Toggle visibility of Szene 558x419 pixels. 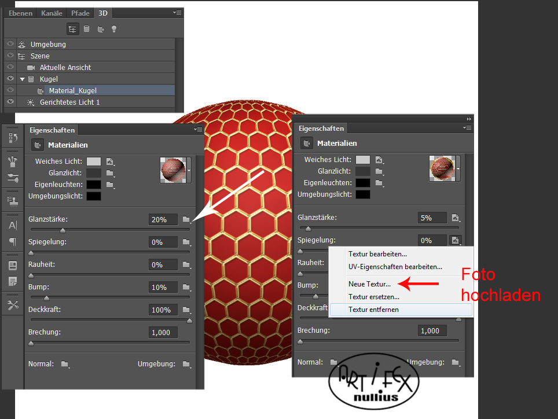[x=10, y=56]
